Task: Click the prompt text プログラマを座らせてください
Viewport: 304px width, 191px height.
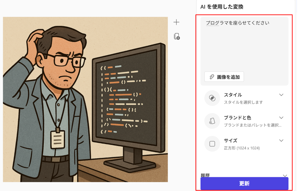Action: click(x=237, y=23)
